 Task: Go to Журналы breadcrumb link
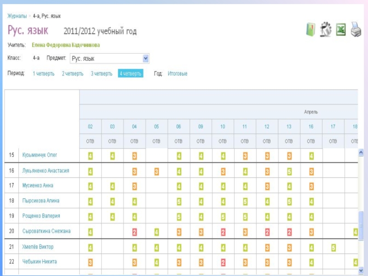tap(17, 16)
